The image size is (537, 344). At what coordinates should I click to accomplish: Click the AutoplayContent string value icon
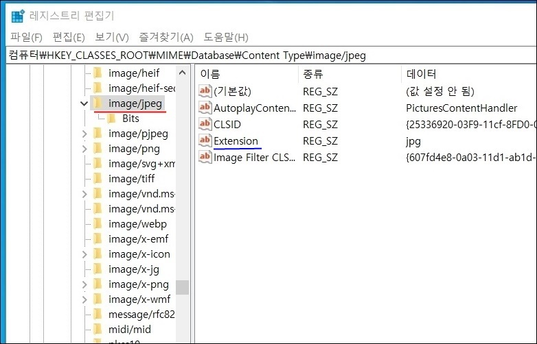tap(205, 108)
